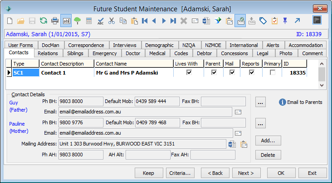The image size is (332, 183).
Task: Click Guy's Email input field
Action: coord(145,112)
